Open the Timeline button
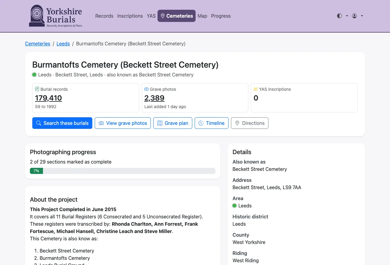This screenshot has height=265, width=390. [211, 123]
